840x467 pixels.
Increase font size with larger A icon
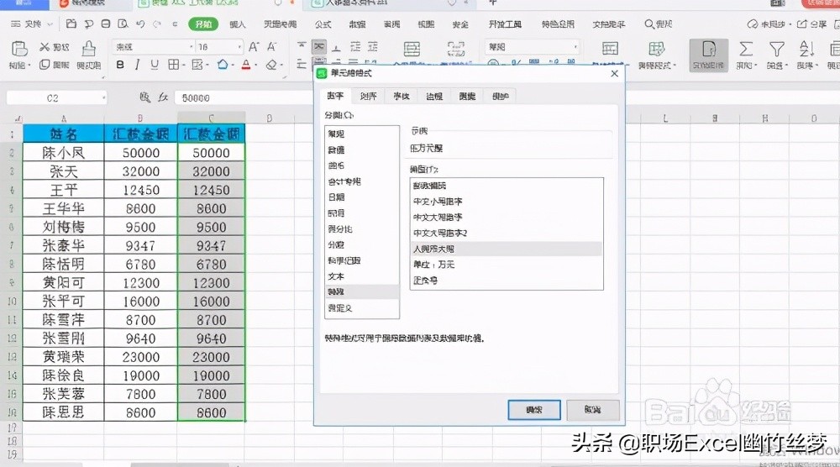point(254,47)
